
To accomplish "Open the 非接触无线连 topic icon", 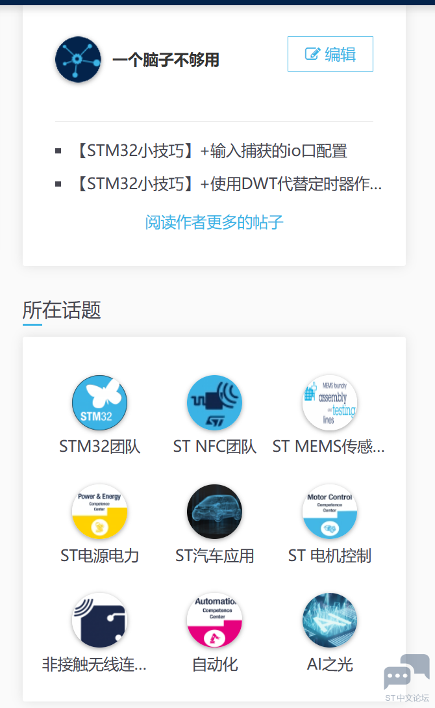I will 99,620.
